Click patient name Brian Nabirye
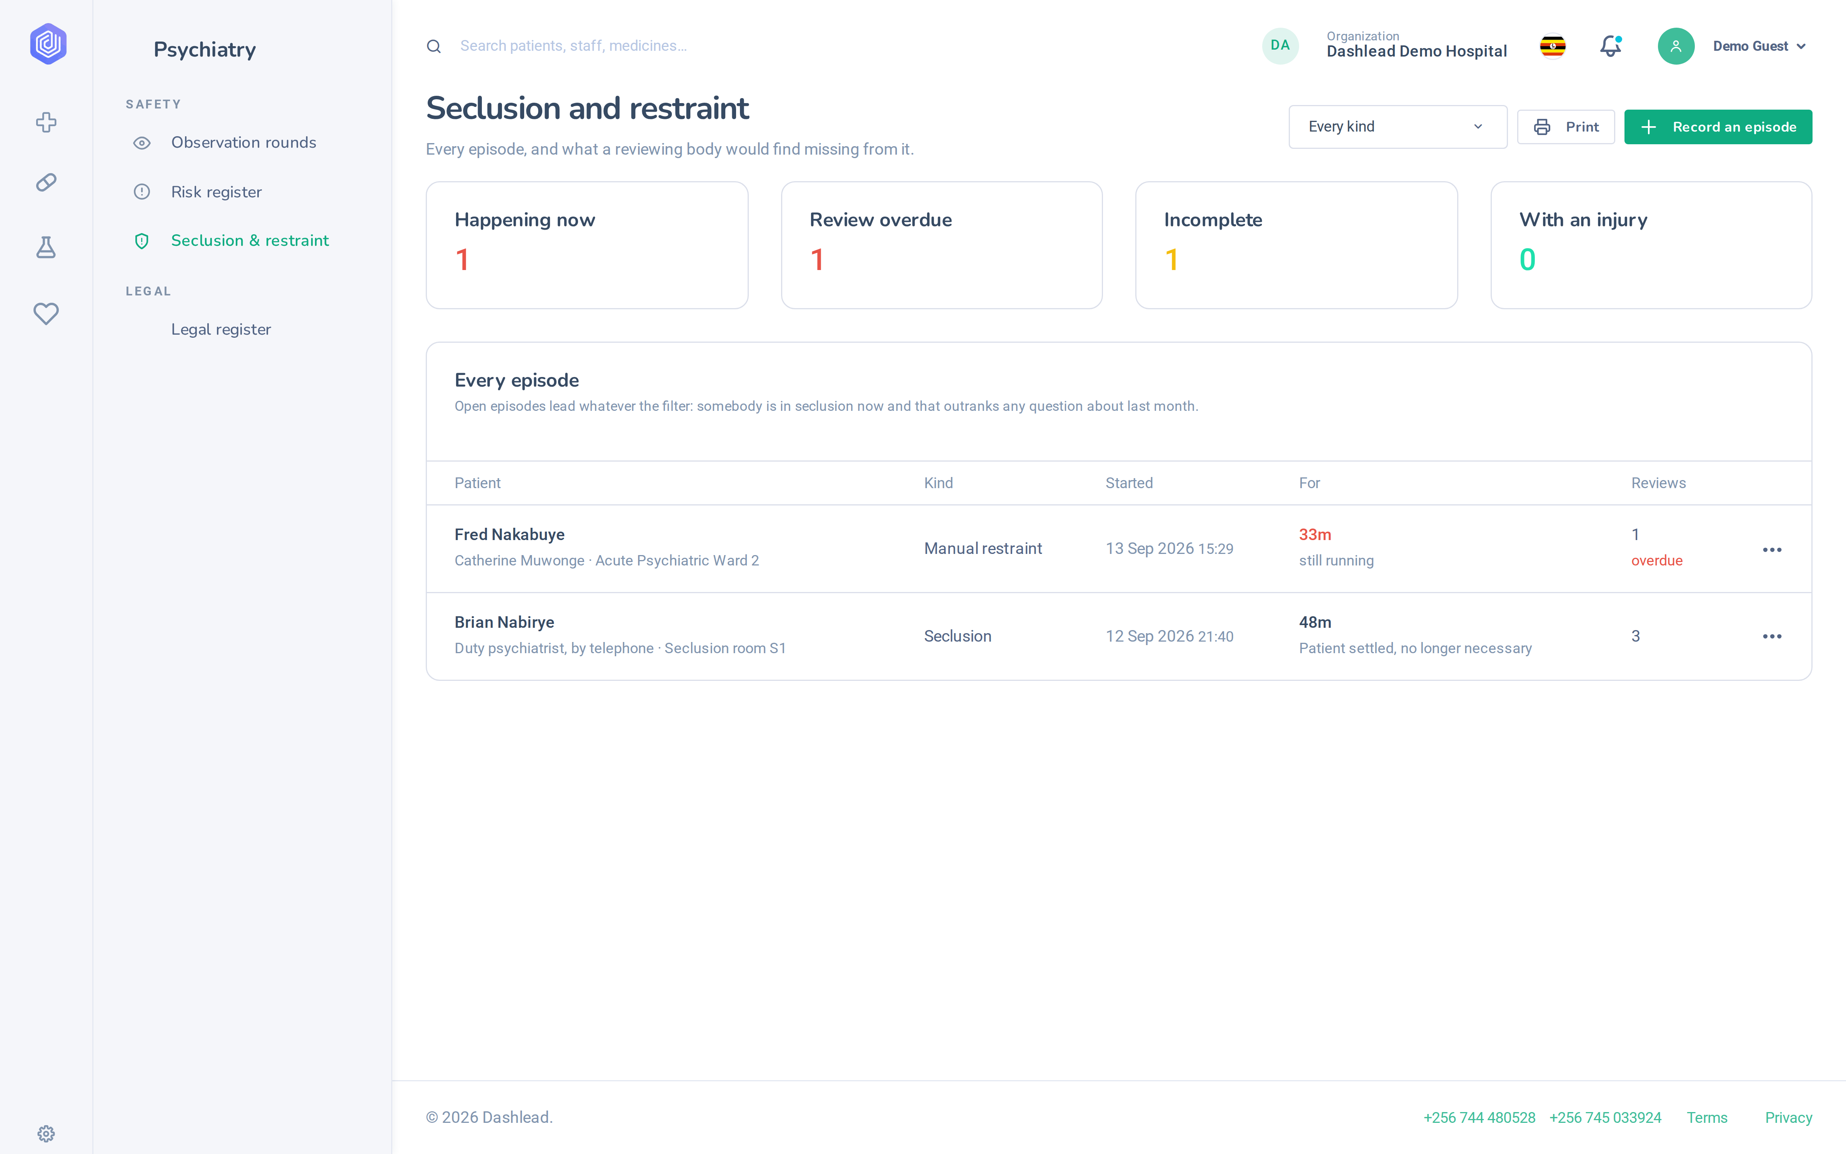 click(504, 622)
